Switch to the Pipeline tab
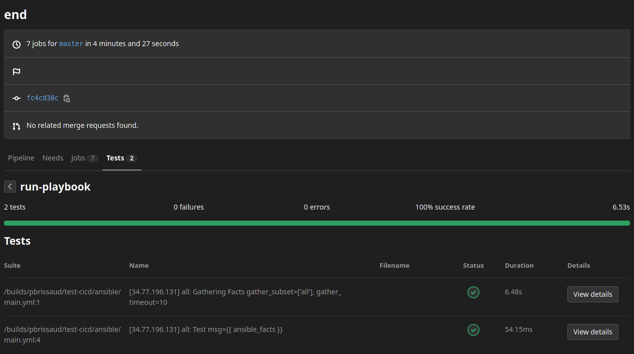The height and width of the screenshot is (354, 634). tap(21, 158)
